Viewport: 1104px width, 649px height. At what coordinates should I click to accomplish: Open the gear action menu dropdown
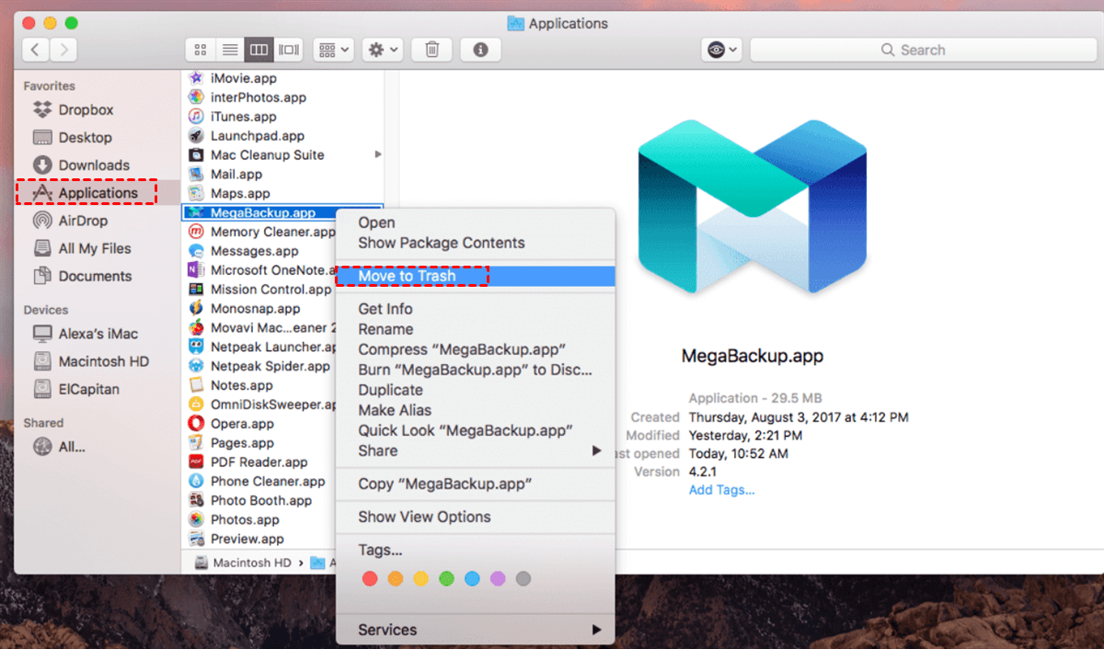(x=383, y=50)
